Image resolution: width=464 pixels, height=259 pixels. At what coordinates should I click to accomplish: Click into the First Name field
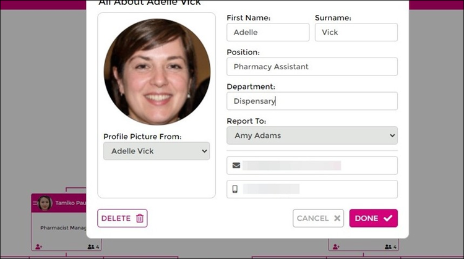point(268,32)
